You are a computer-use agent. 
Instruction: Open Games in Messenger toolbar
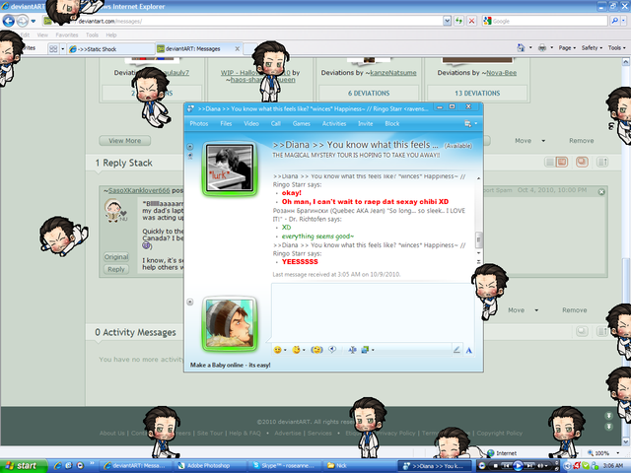301,123
